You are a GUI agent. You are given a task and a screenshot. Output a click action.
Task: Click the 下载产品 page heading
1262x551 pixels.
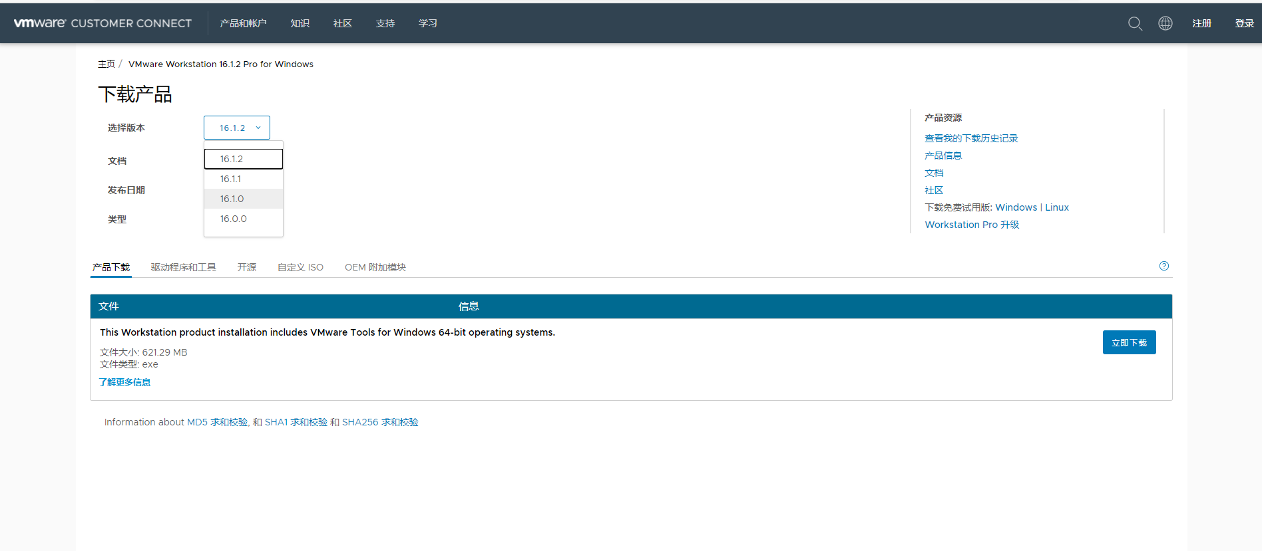tap(135, 94)
